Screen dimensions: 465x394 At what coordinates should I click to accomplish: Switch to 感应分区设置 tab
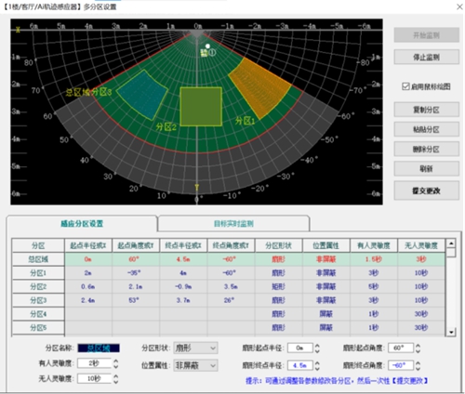82,223
